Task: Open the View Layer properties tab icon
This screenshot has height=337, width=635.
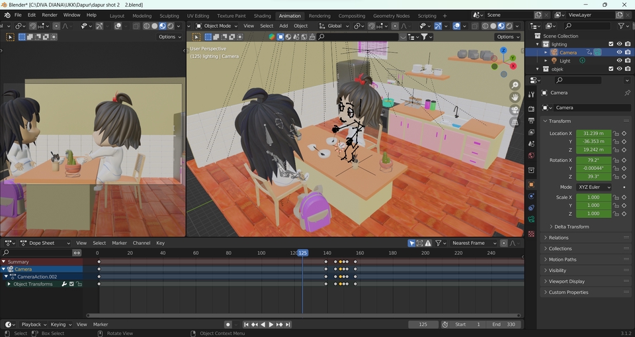Action: coord(531,132)
